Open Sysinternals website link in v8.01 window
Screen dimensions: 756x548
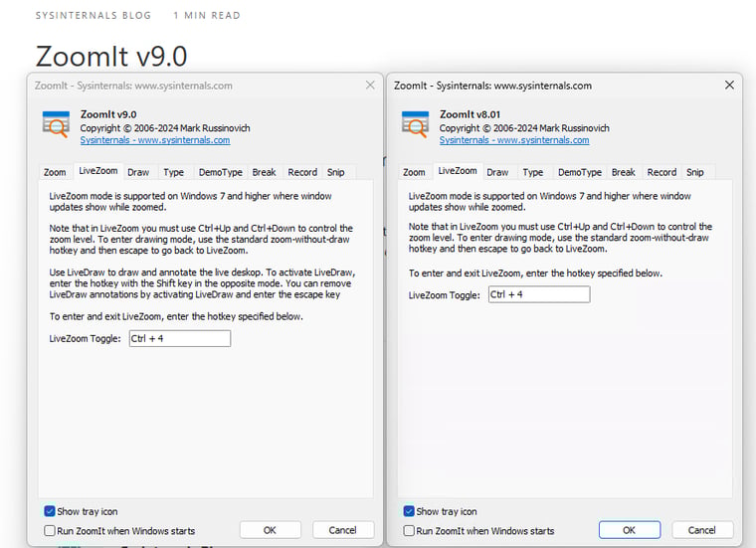514,140
